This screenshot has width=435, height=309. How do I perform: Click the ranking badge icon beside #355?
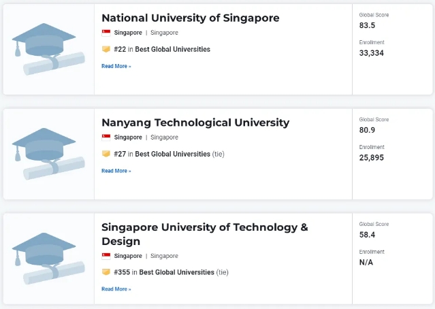(106, 272)
